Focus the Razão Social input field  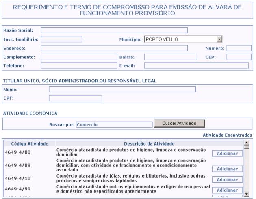tap(114, 30)
